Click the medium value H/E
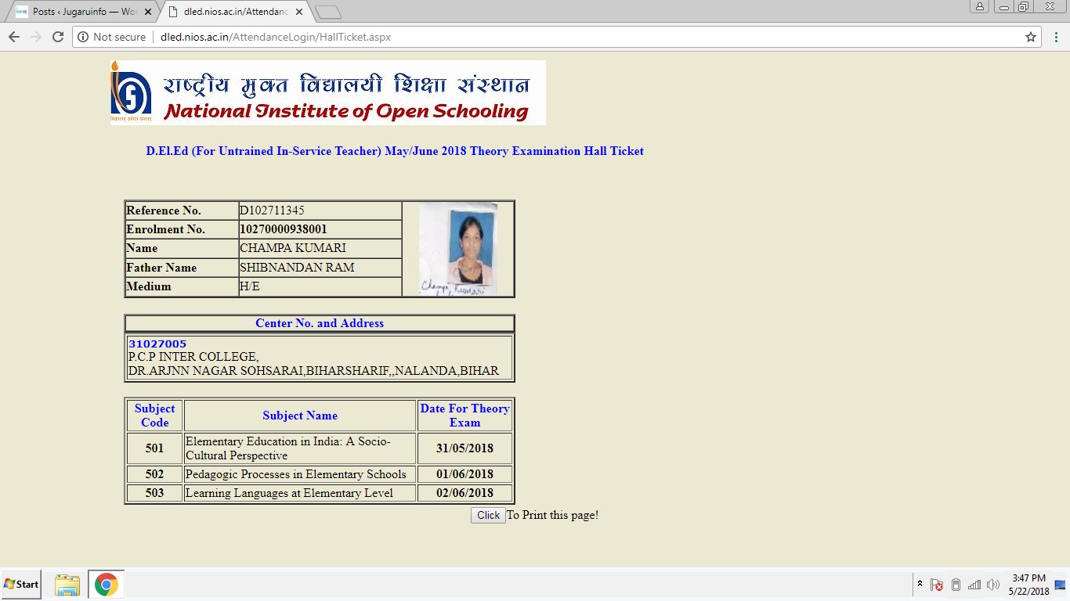This screenshot has width=1070, height=601. point(250,286)
